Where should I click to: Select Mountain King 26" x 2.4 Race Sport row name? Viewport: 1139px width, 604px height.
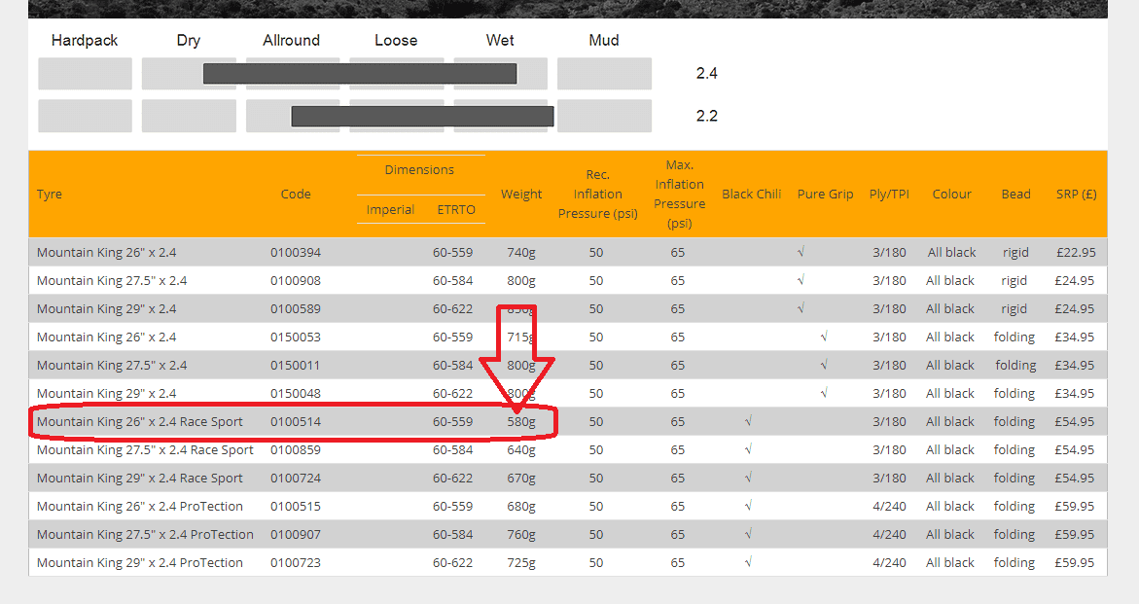140,422
